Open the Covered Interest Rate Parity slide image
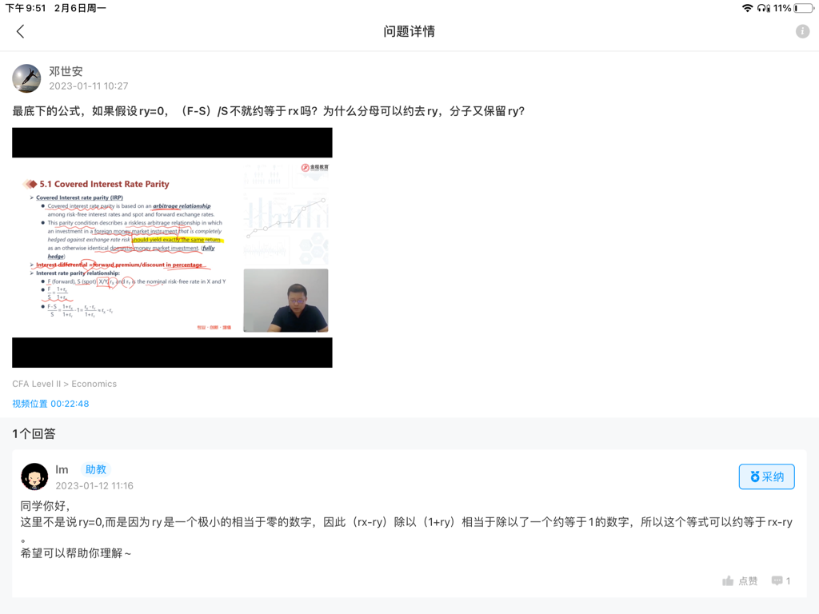This screenshot has height=614, width=819. point(172,248)
